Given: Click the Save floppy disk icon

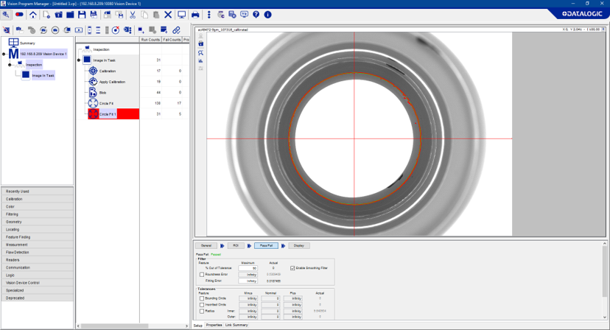Looking at the screenshot, I should coord(82,15).
